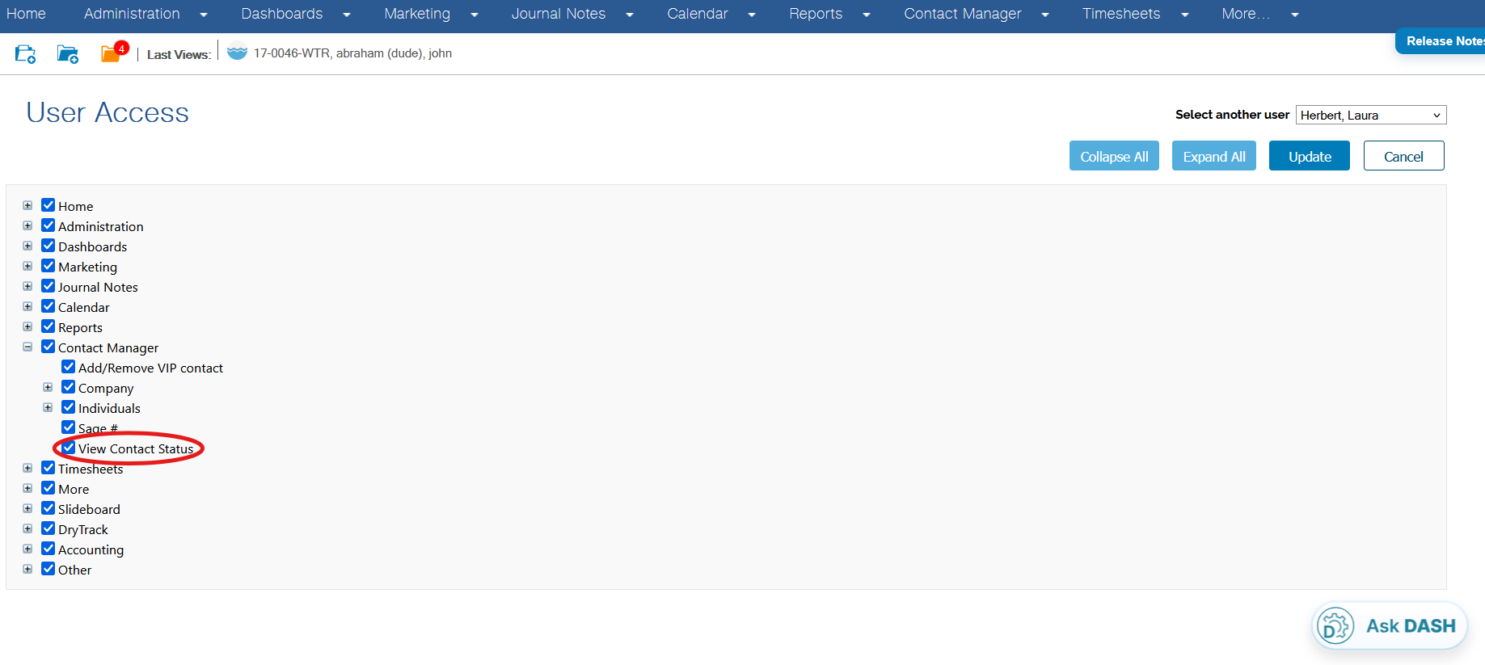Expand the Marketing tree node
Screen dimensions: 1485x665
(27, 266)
